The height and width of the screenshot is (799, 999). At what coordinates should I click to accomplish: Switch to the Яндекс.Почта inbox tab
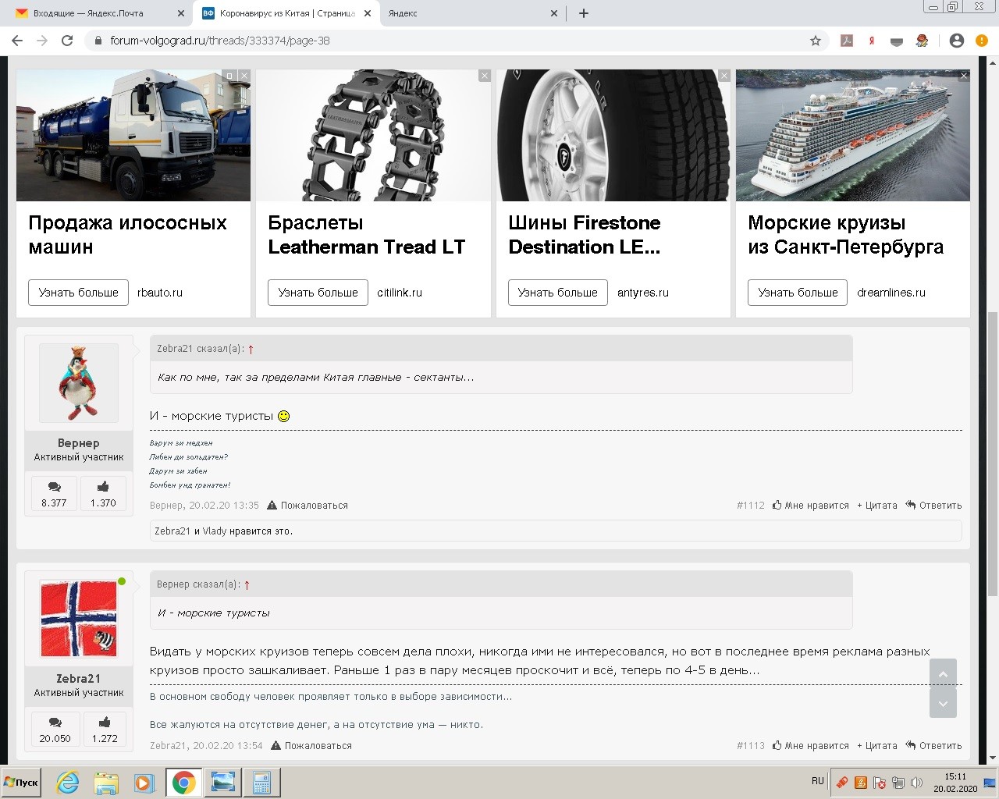(88, 13)
